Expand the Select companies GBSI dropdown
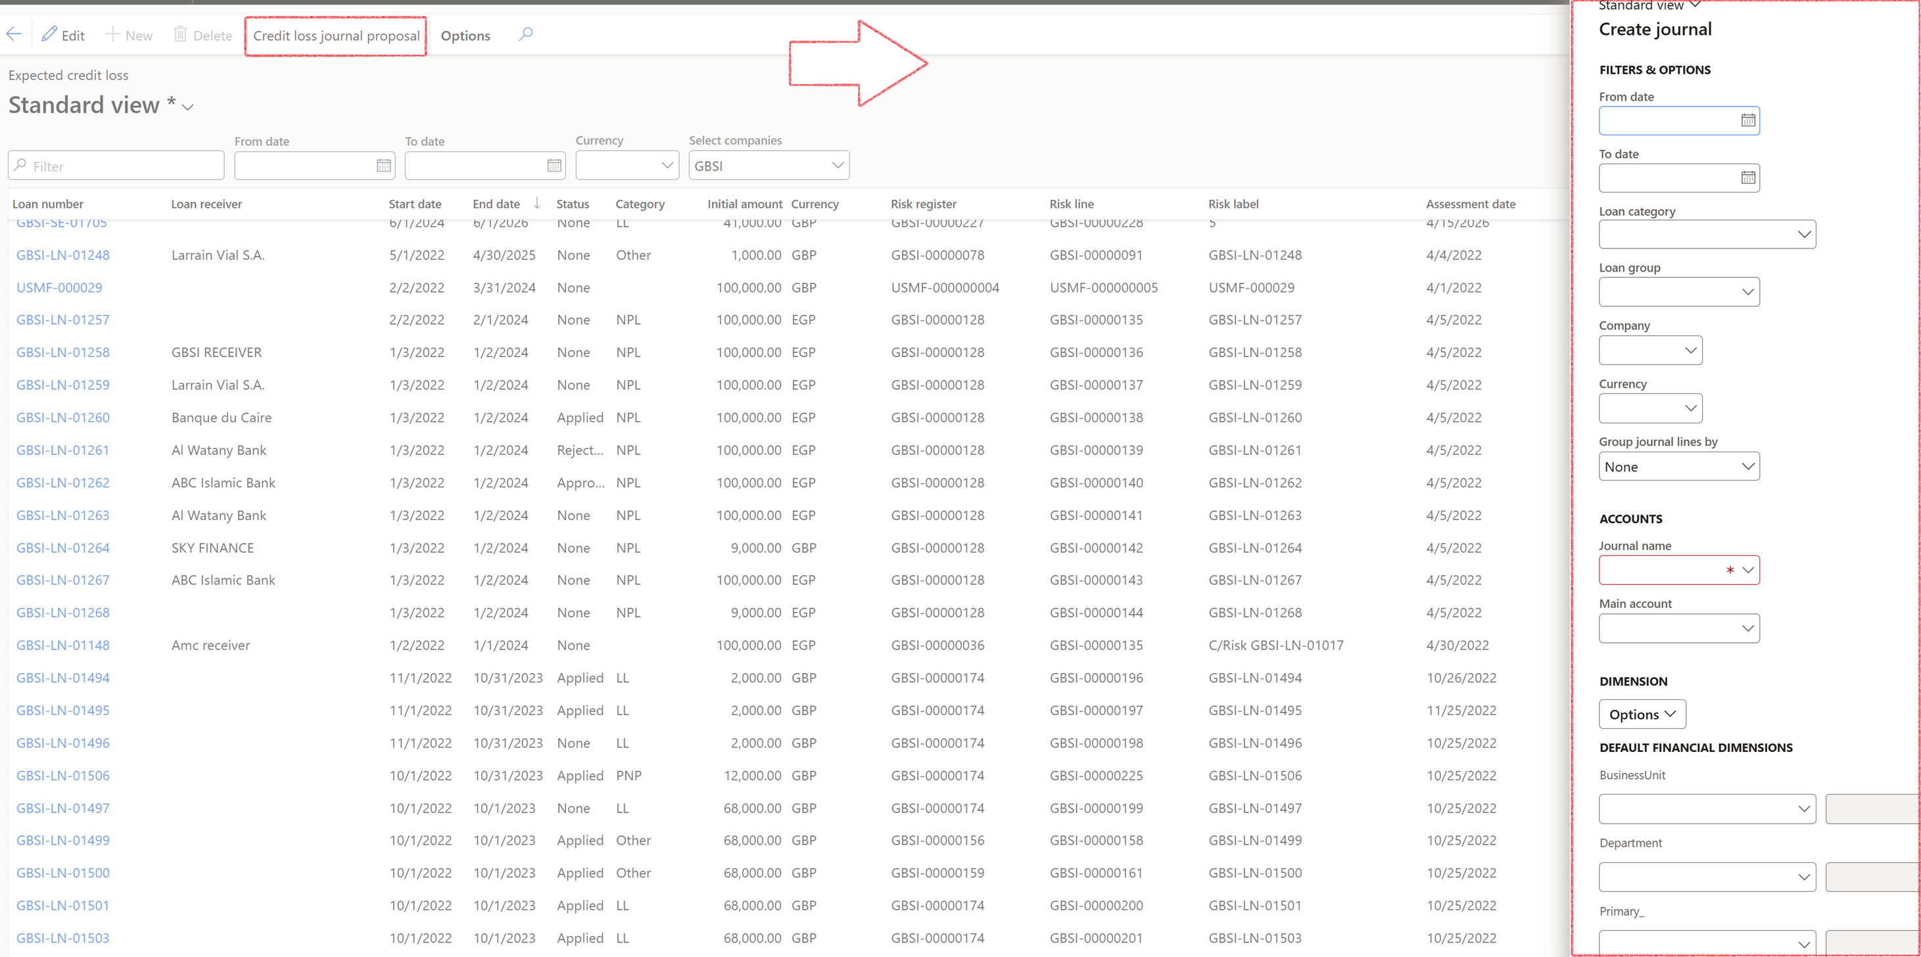The image size is (1921, 957). pyautogui.click(x=838, y=166)
